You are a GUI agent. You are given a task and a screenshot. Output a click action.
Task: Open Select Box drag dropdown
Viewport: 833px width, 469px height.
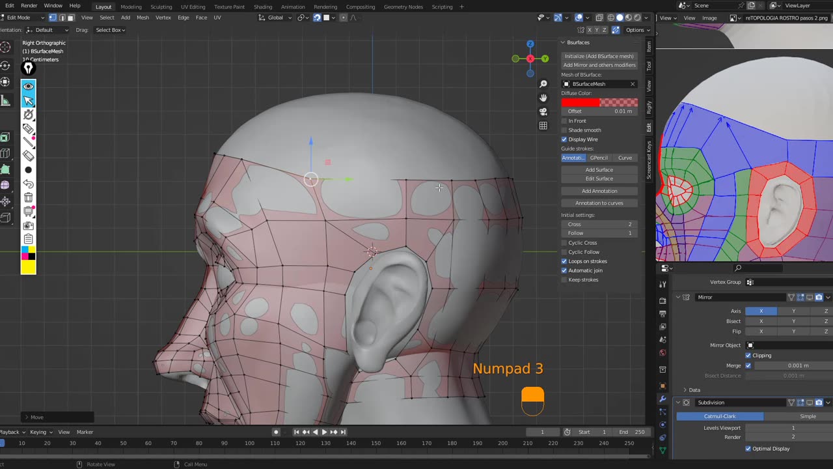pyautogui.click(x=110, y=30)
